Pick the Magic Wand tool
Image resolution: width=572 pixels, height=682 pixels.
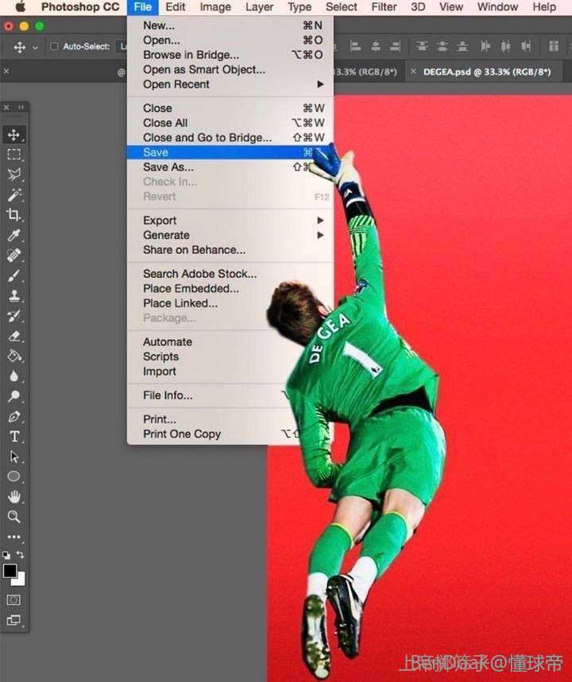(14, 195)
